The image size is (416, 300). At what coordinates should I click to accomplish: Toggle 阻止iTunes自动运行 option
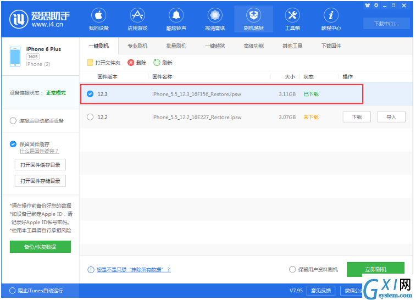tap(12, 291)
